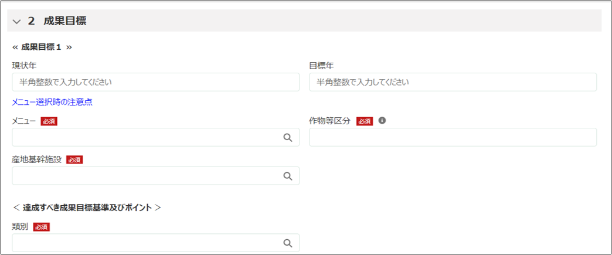This screenshot has width=612, height=255.
Task: Open the メニュー選択時の注意点 link
Action: 52,102
